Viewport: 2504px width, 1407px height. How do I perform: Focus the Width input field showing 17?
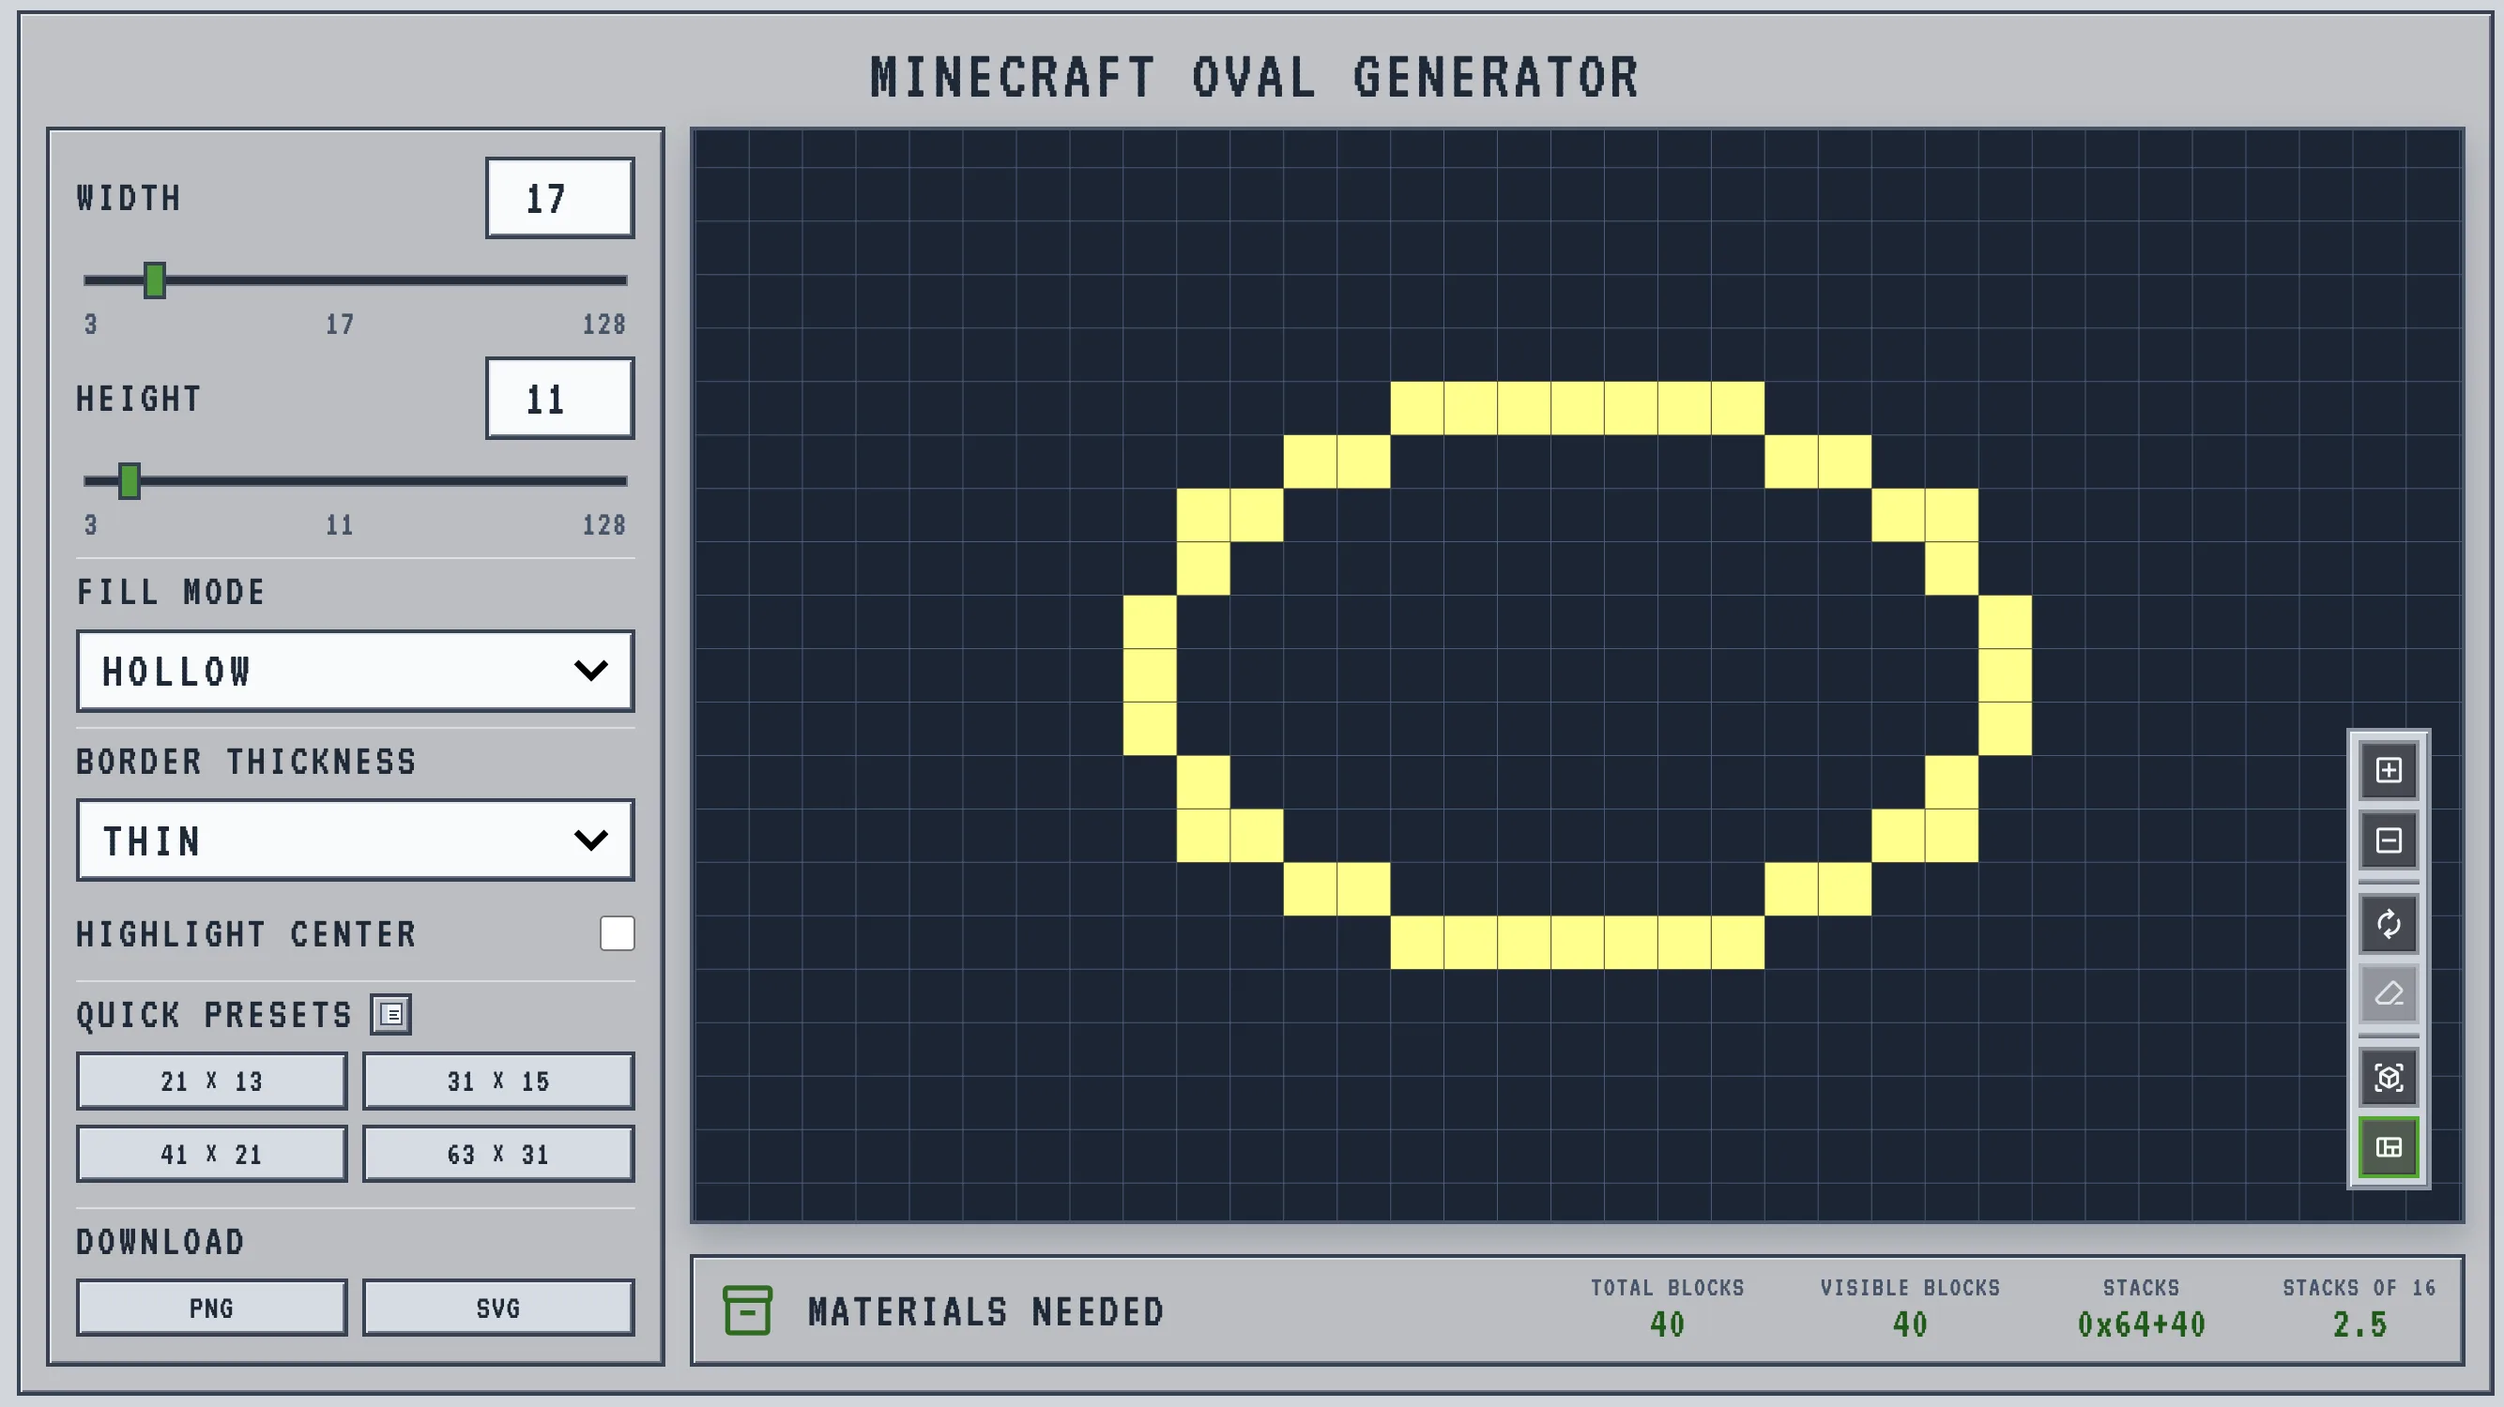click(560, 198)
